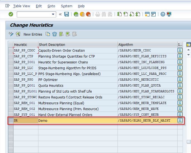Select row marker for SAP_SYP_001
191x153 pixels.
click(11, 115)
